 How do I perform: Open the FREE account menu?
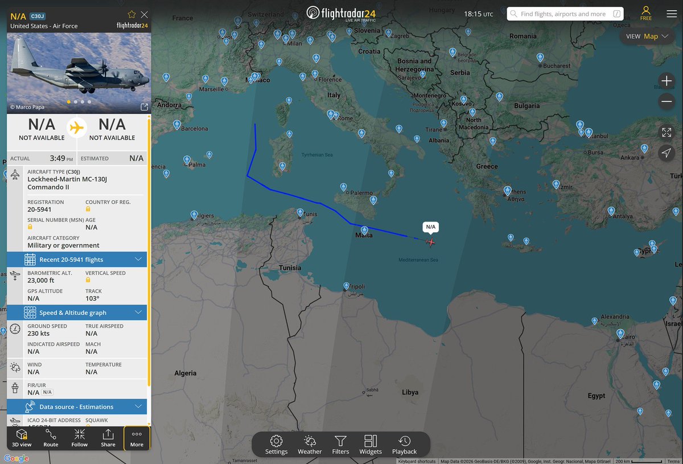point(646,14)
